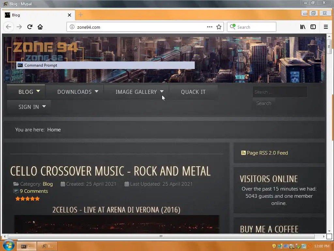Select the Blog browser tab
The image size is (334, 251).
click(x=38, y=15)
